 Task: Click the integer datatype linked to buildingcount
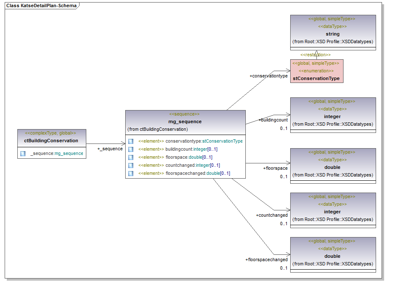(333, 116)
